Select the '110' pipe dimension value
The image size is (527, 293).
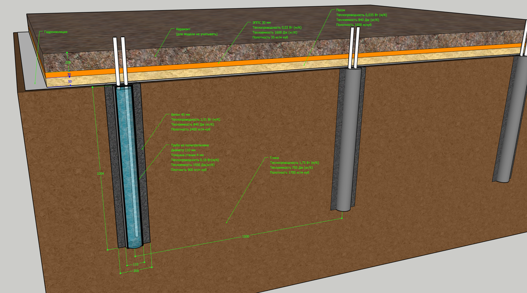[x=135, y=265]
